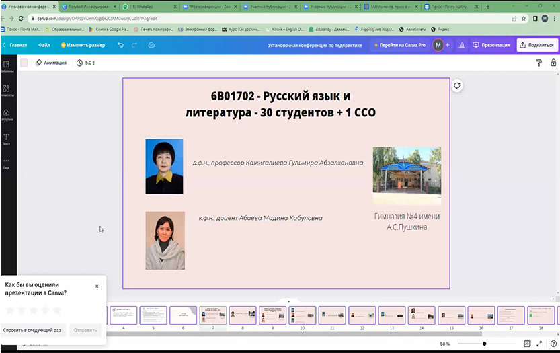This screenshot has width=560, height=353.
Task: Click Спросить в следующий раз button
Action: (32, 330)
